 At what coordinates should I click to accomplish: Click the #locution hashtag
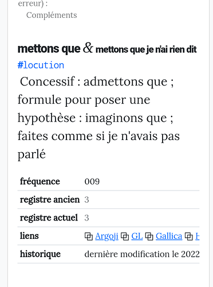[41, 65]
